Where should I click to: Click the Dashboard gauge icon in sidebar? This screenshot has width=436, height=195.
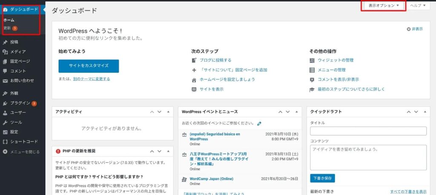5,9
